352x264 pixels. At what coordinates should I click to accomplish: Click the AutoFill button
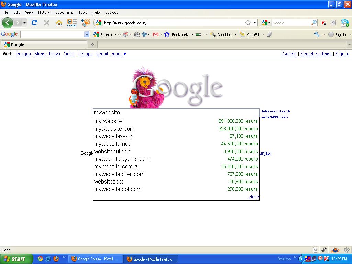point(250,35)
